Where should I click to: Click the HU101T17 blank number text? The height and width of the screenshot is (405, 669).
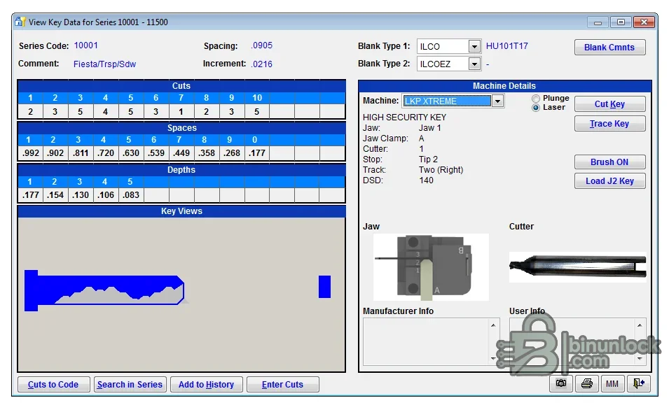coord(507,46)
